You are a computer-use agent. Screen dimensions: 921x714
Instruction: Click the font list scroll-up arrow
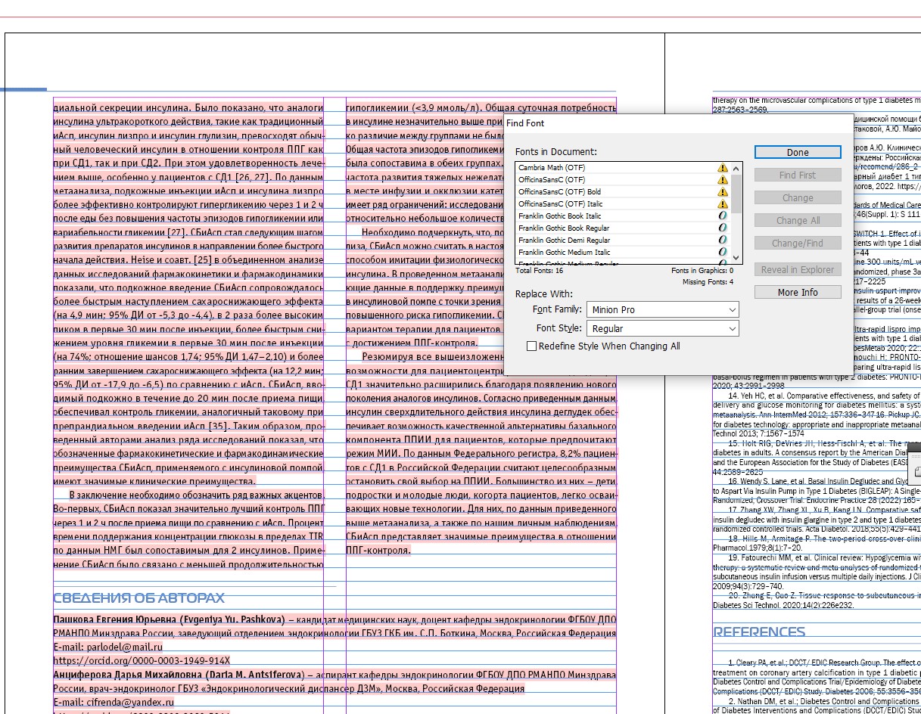(x=736, y=168)
